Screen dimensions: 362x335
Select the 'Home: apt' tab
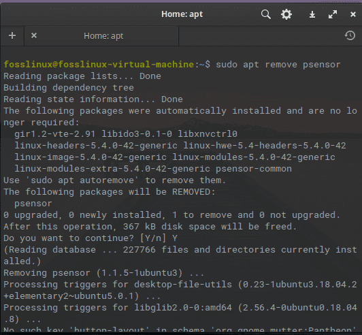pos(101,36)
